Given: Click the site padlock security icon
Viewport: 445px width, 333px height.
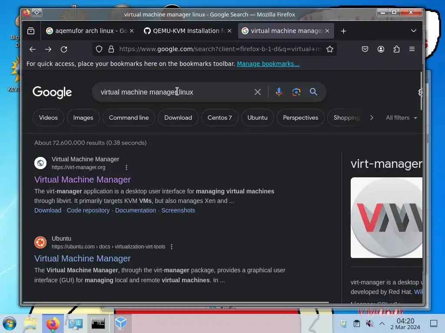Looking at the screenshot, I should click(111, 49).
